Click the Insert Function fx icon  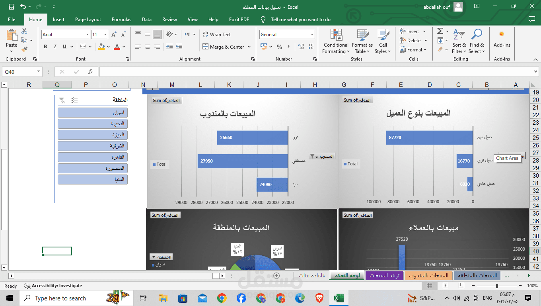(x=91, y=72)
